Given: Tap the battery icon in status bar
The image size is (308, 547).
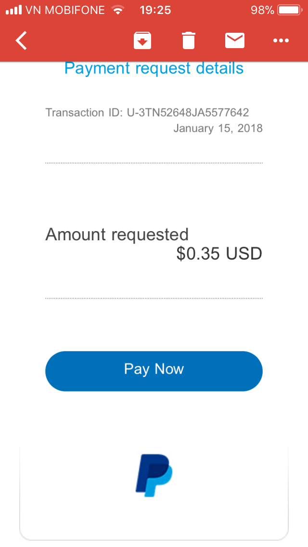Looking at the screenshot, I should (x=289, y=10).
